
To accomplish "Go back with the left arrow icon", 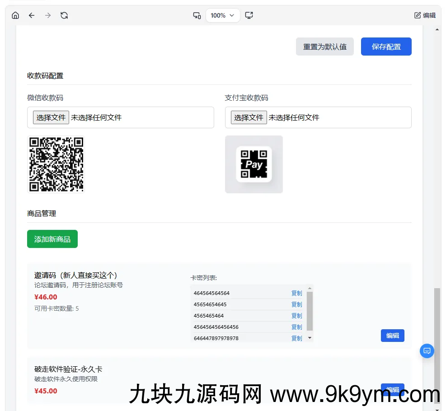I will point(32,15).
